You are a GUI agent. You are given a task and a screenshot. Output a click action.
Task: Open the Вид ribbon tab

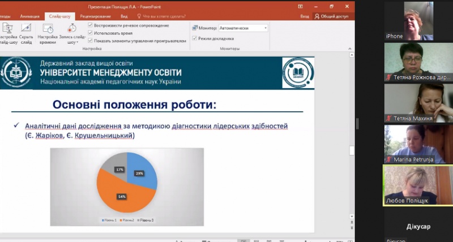[x=124, y=16]
